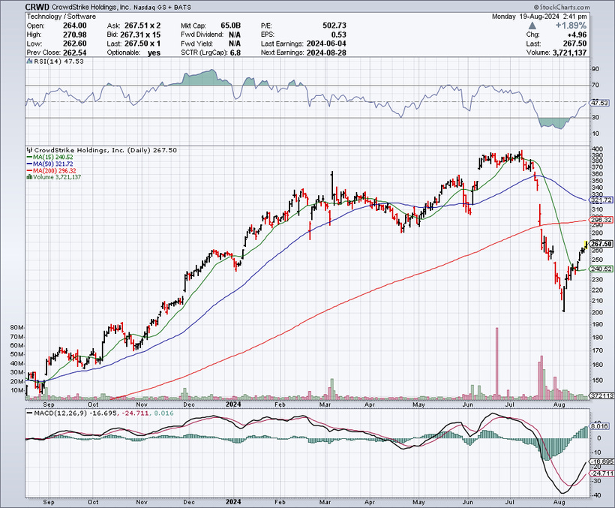Click the header Volume value 3,721,137
This screenshot has width=615, height=508.
pos(569,53)
